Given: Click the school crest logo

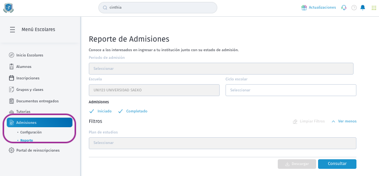Looking at the screenshot, I should pos(9,8).
